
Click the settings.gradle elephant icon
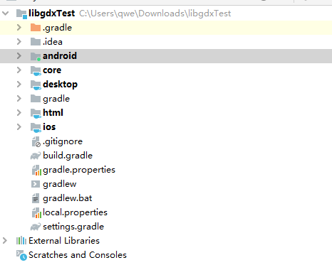point(36,227)
